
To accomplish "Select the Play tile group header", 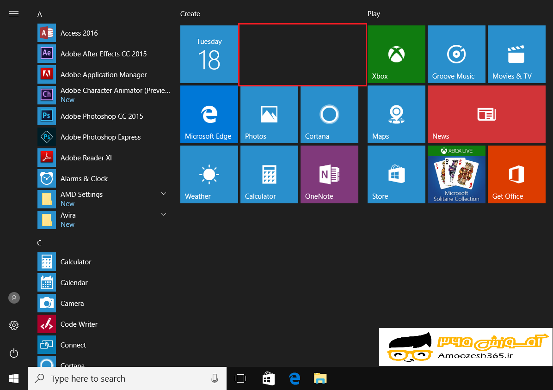I will (374, 14).
